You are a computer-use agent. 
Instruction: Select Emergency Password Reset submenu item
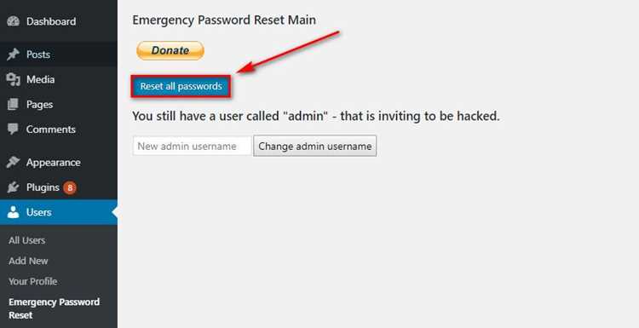[x=55, y=308]
